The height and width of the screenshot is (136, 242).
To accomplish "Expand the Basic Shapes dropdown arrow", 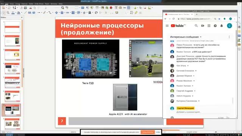I will click(x=59, y=12).
